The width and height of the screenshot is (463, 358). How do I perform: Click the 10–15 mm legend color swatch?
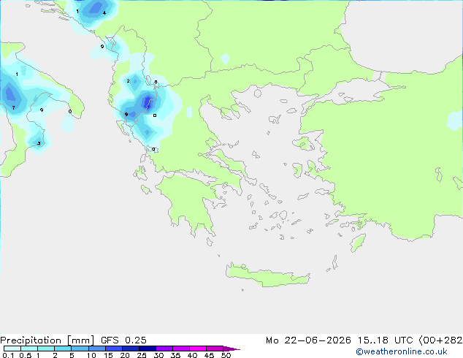point(96,349)
